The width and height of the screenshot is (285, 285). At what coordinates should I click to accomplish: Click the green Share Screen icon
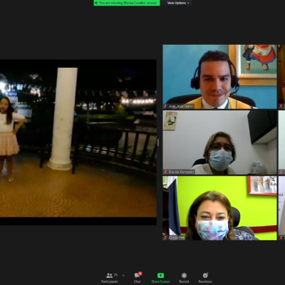coord(160,276)
